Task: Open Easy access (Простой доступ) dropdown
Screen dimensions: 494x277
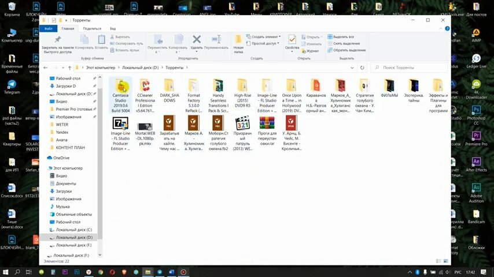Action: (x=263, y=43)
